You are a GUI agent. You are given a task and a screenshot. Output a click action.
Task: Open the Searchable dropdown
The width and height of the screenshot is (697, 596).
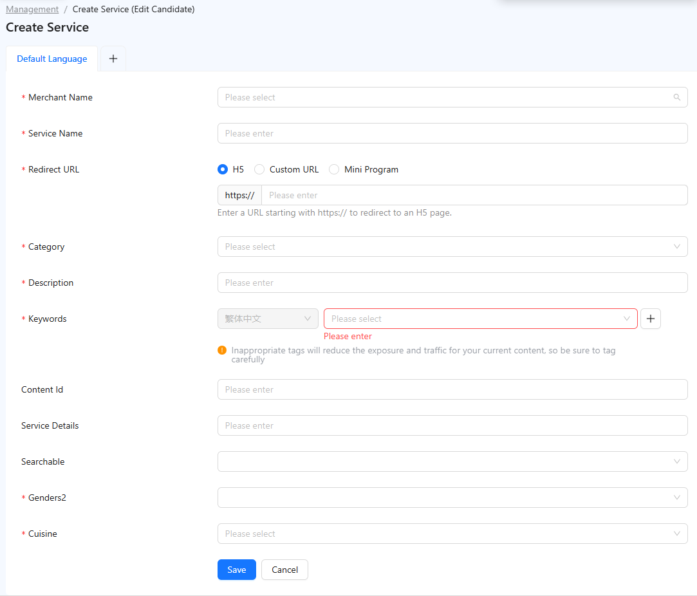452,461
